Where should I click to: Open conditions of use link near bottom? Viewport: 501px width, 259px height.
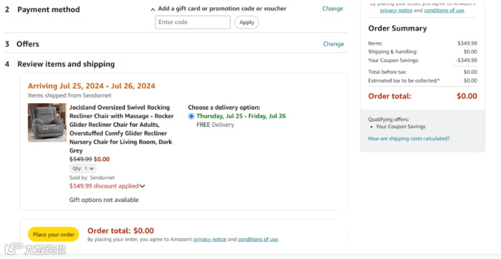[x=258, y=239]
